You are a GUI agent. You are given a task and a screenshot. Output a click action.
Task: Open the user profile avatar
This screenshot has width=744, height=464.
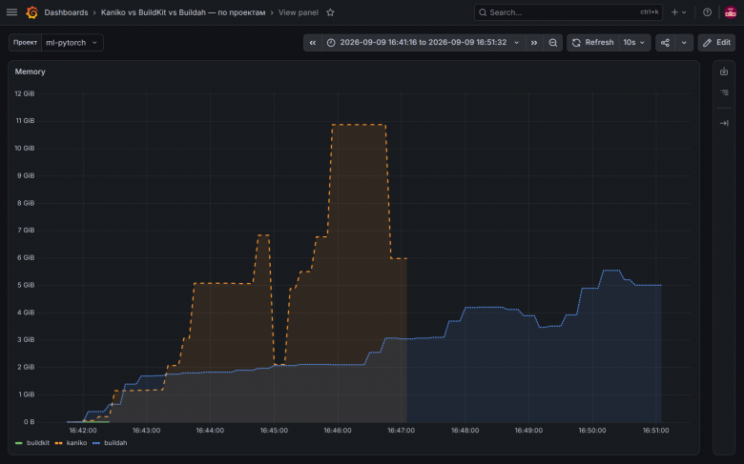pos(731,12)
